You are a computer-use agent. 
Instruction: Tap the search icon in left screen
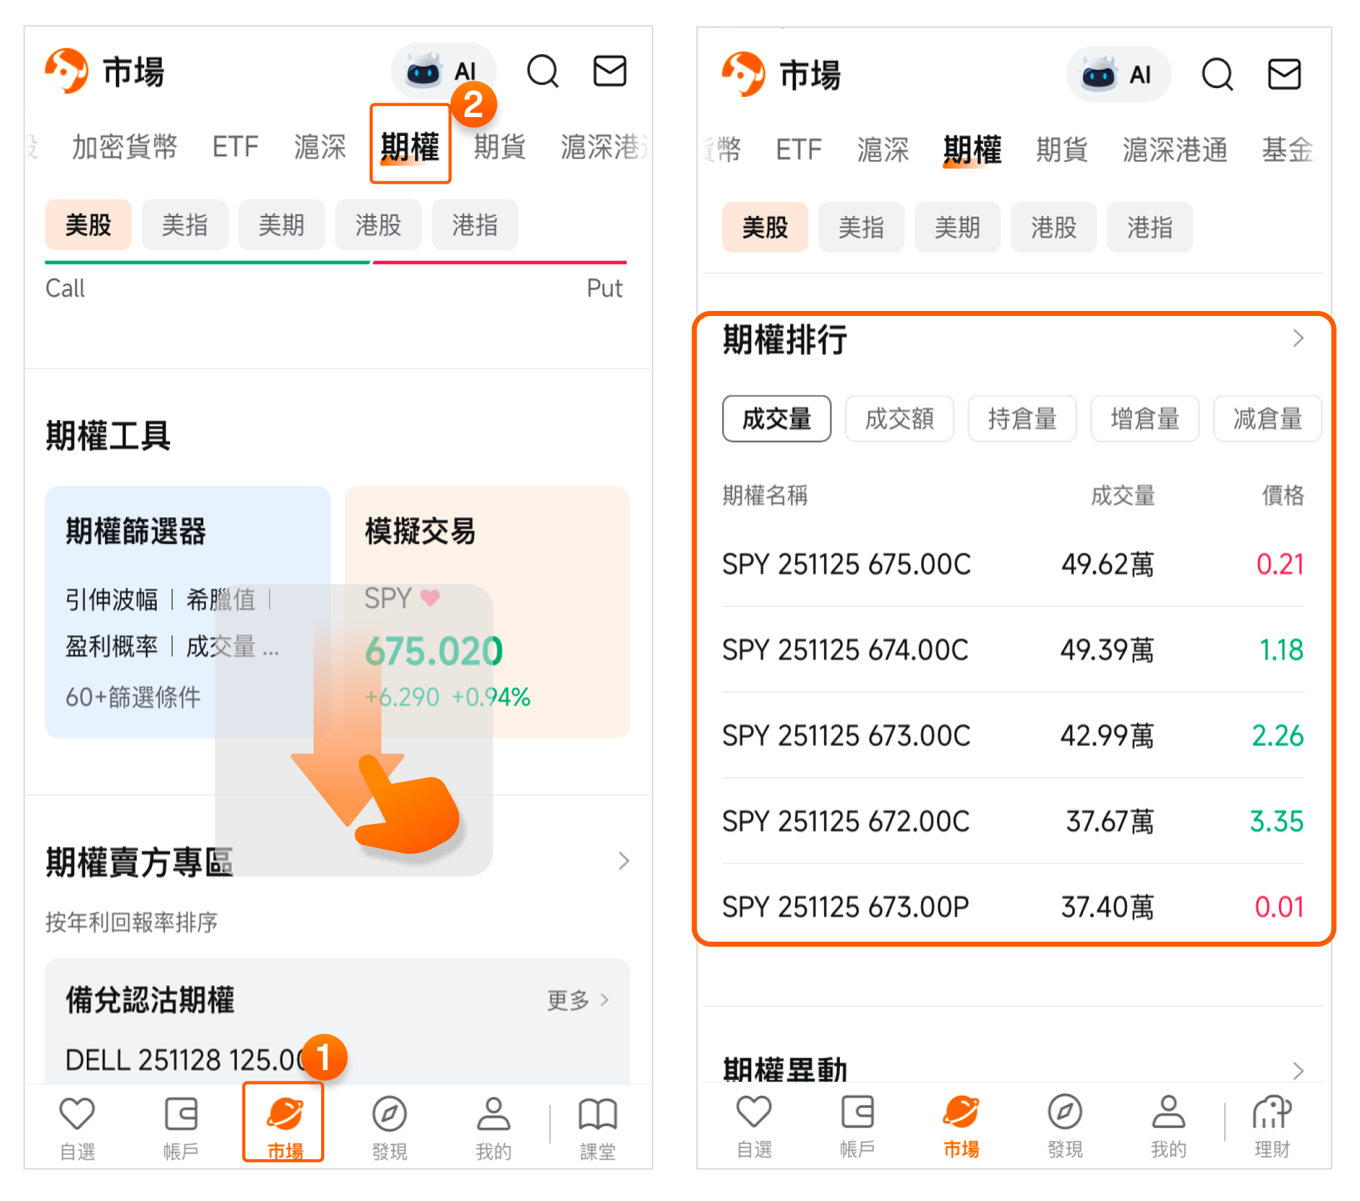coord(542,71)
